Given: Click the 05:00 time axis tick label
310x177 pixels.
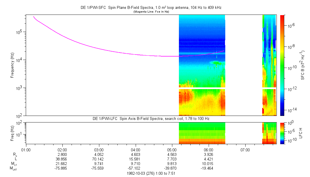Looking at the screenshot, I should tap(172, 150).
